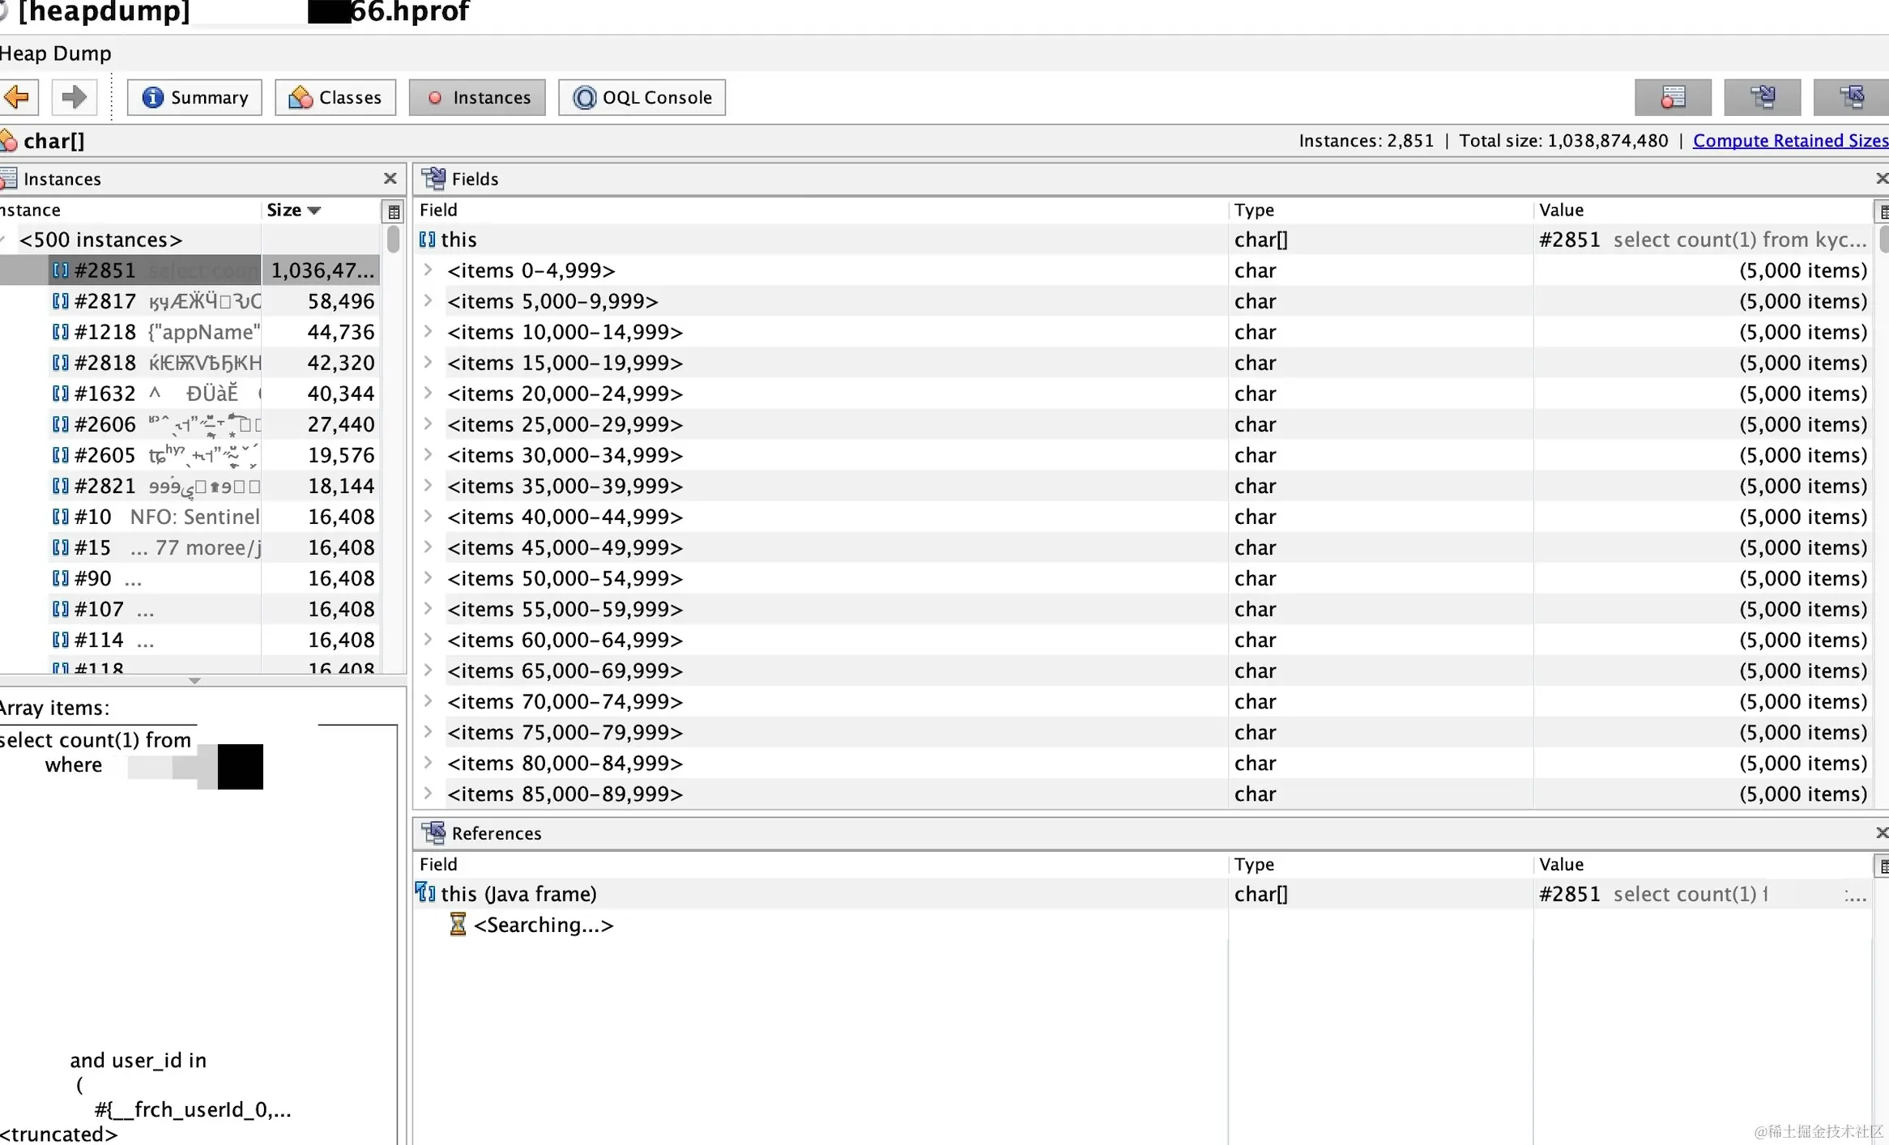Toggle the instances panel button at top right
This screenshot has width=1889, height=1145.
[x=1673, y=97]
